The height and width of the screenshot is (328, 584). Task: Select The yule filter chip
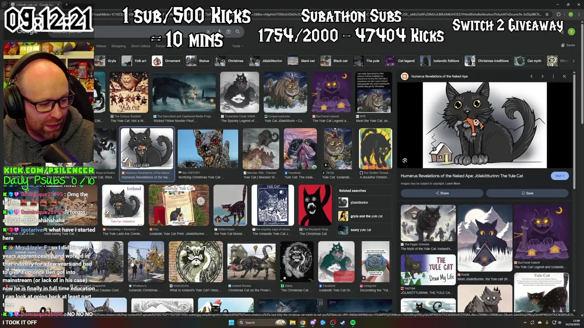[367, 61]
